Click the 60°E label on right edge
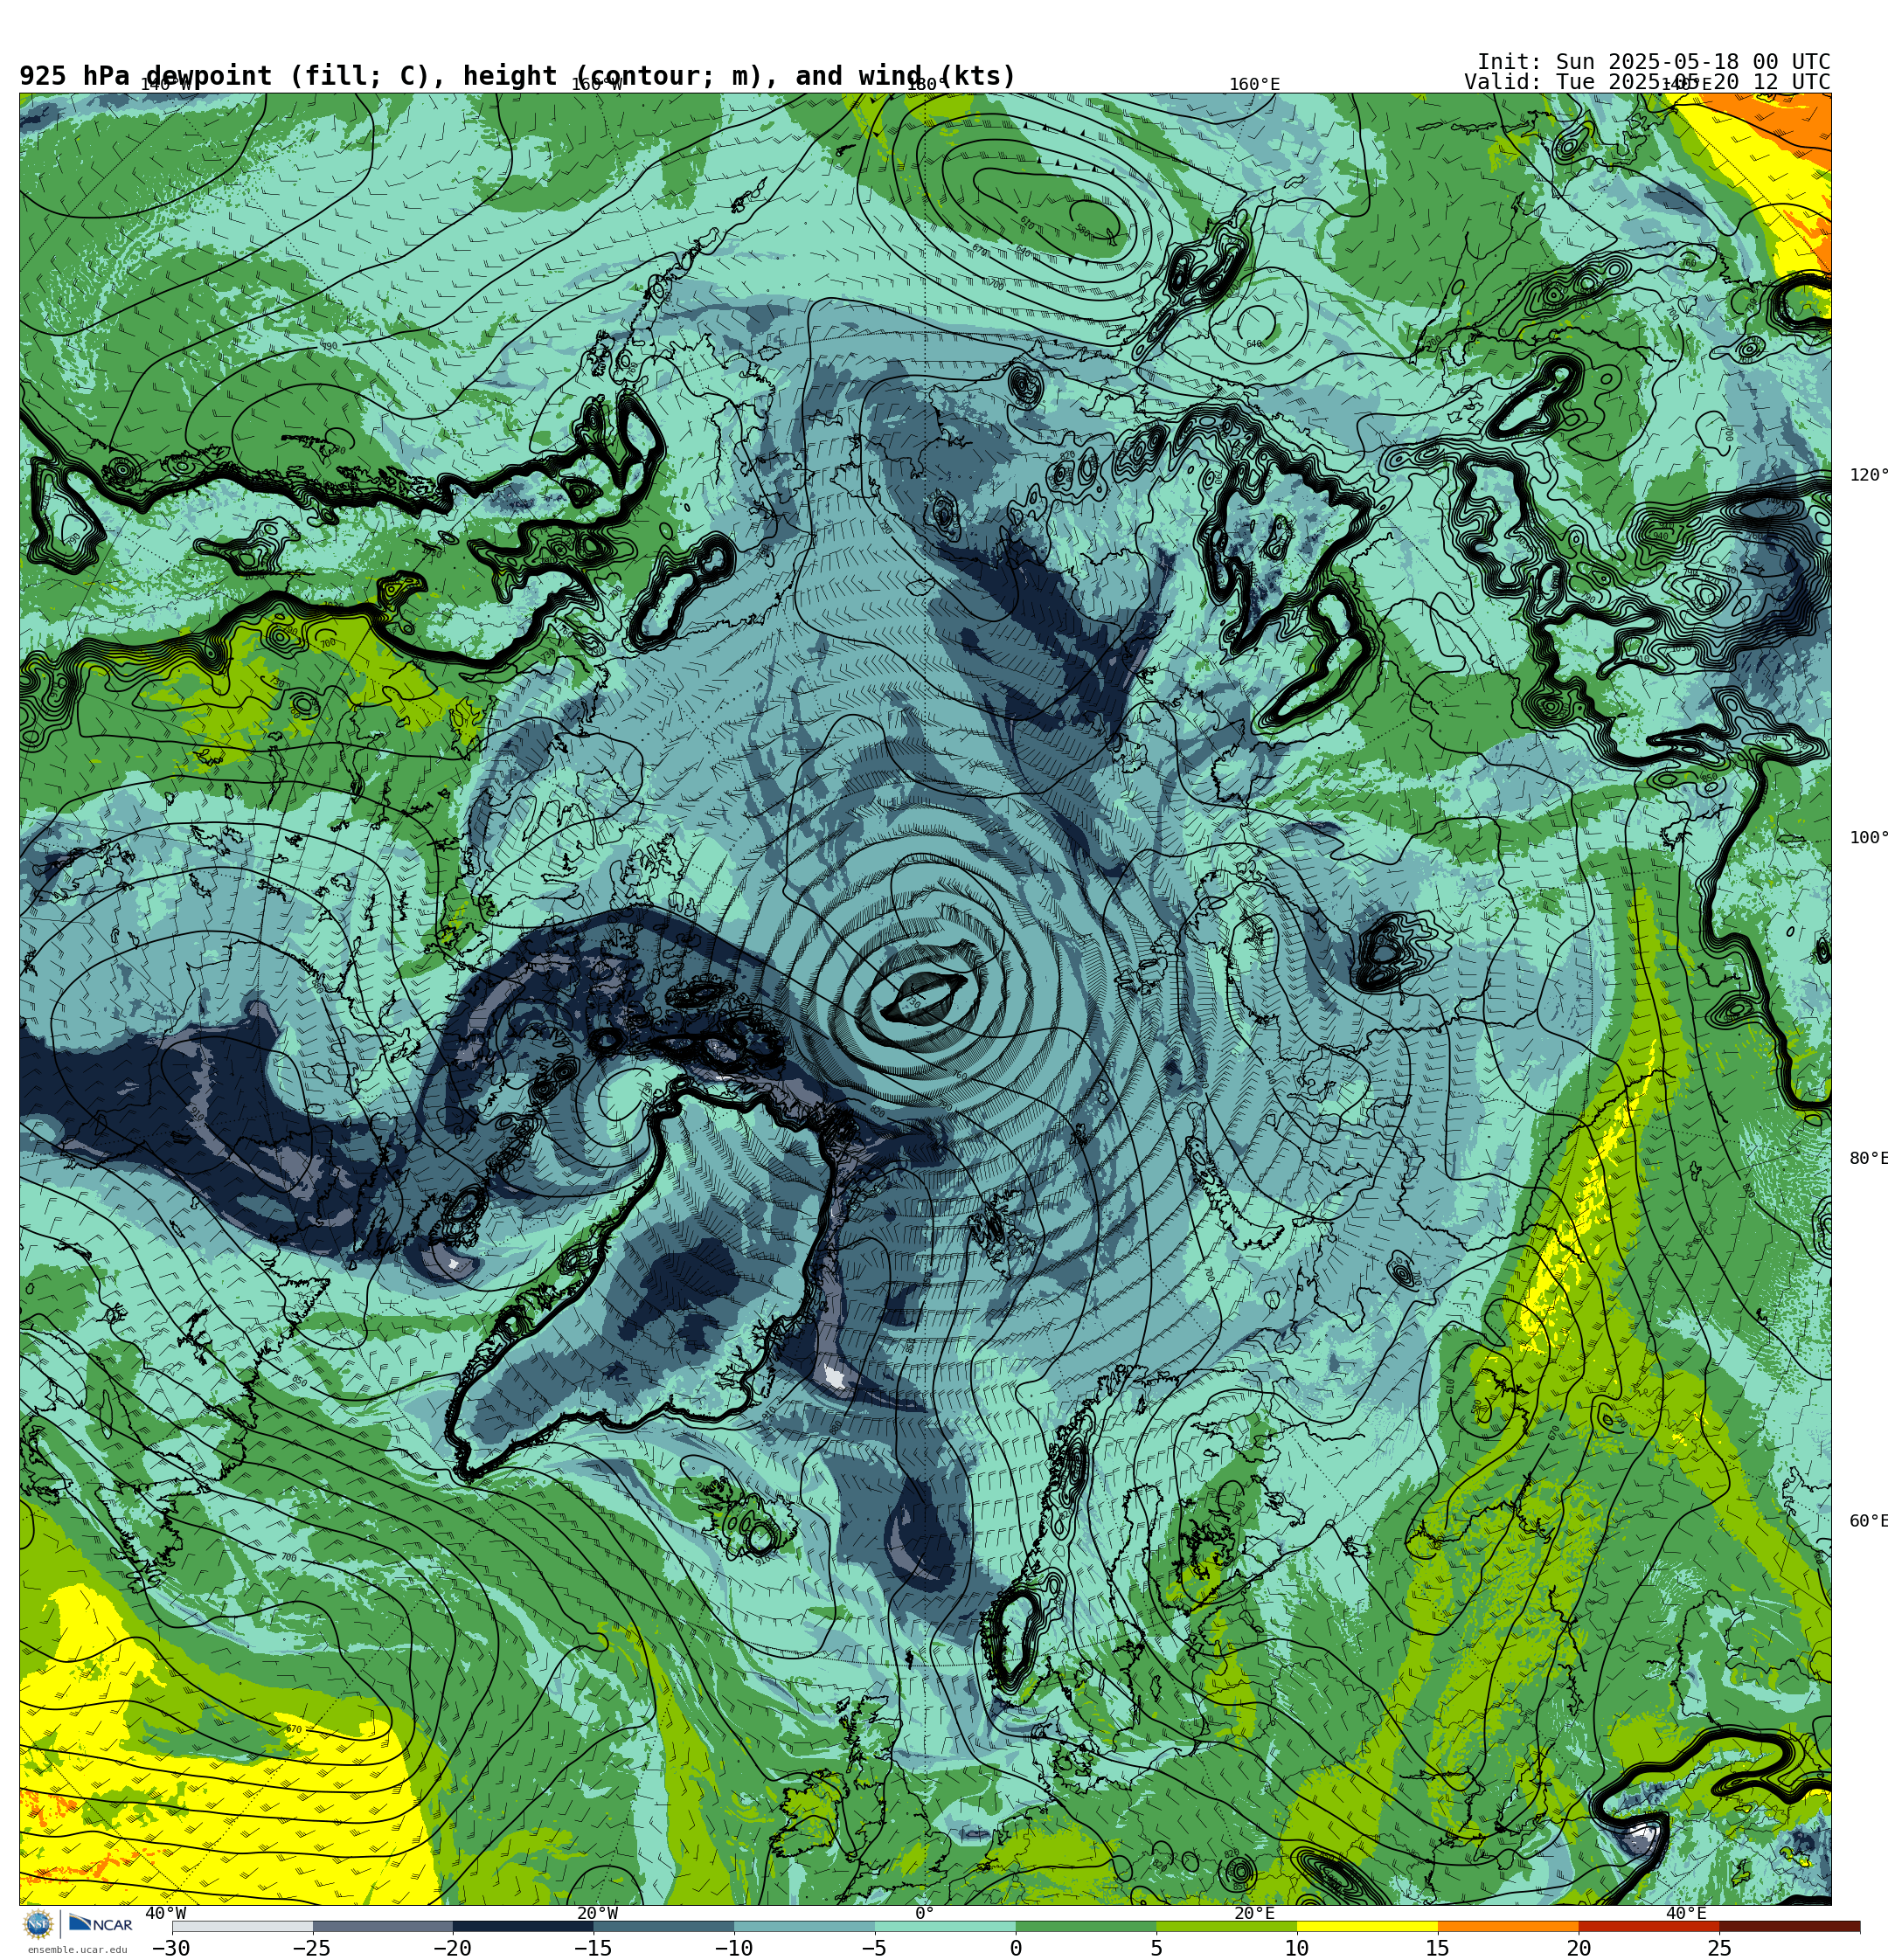The height and width of the screenshot is (1960, 1888). (1868, 1521)
